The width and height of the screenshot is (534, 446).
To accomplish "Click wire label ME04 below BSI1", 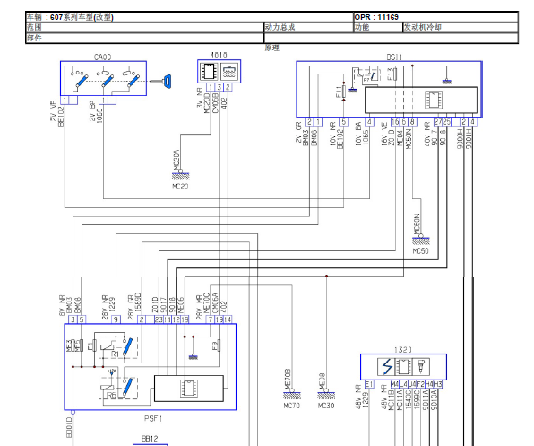I will pos(400,138).
